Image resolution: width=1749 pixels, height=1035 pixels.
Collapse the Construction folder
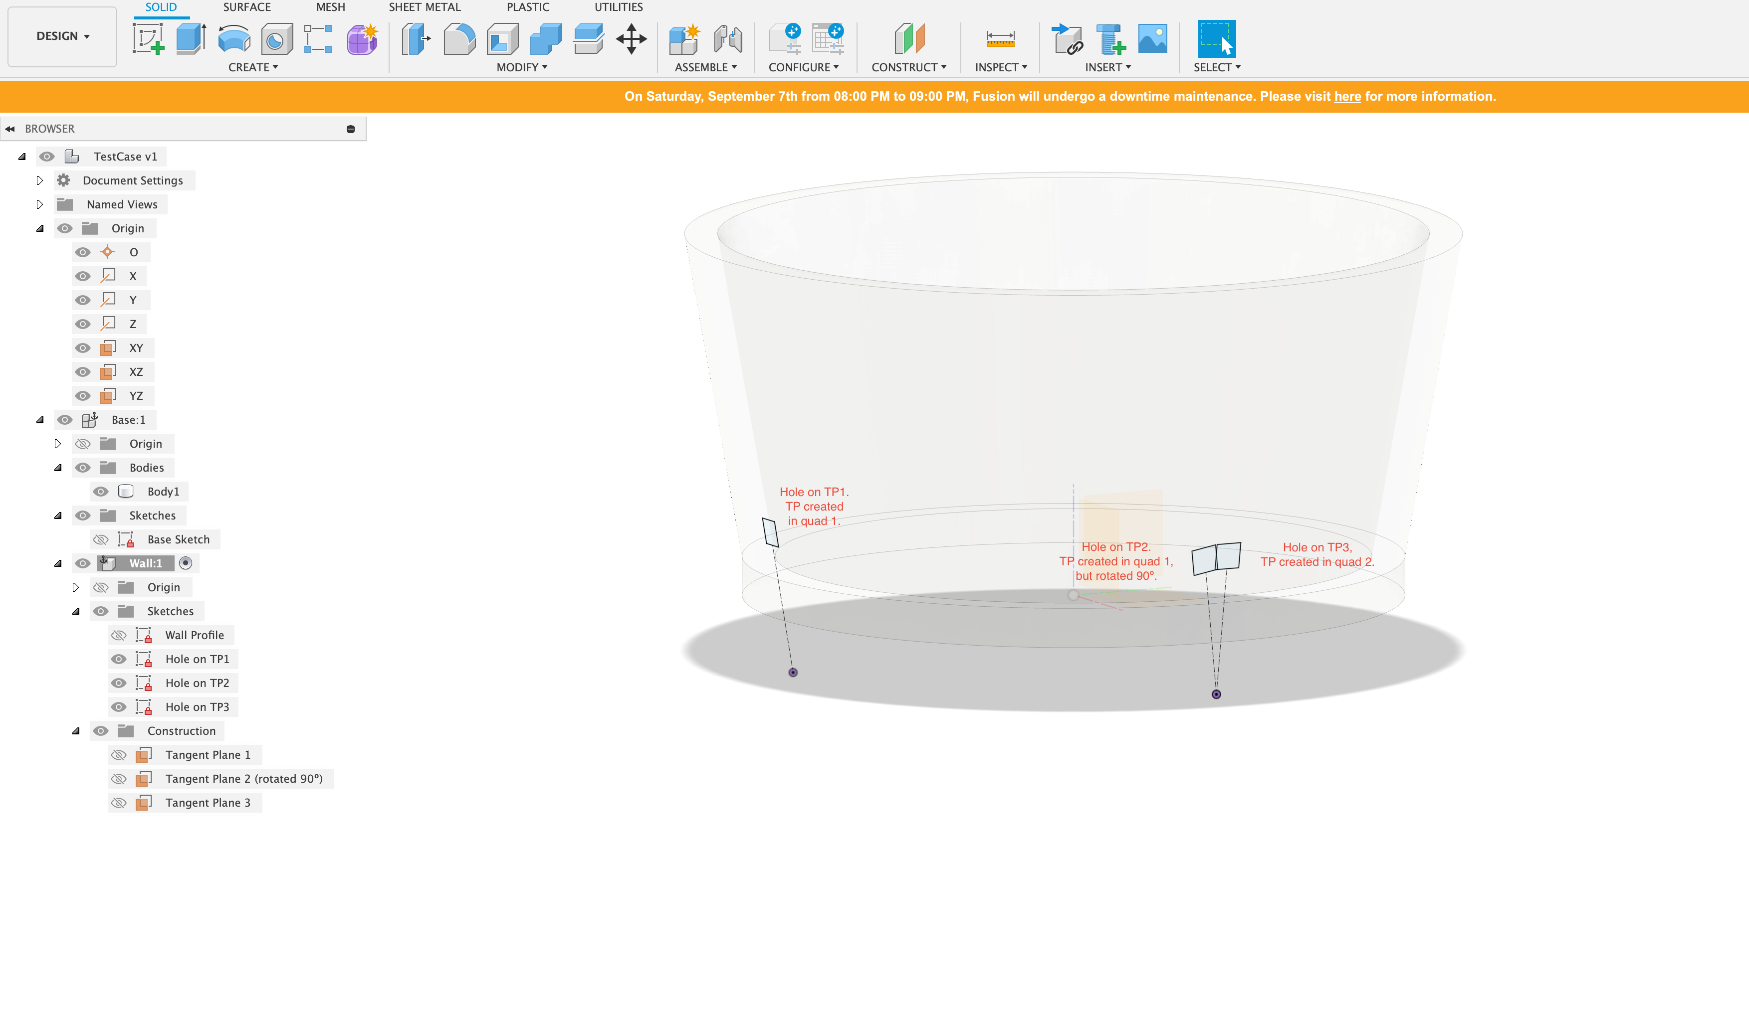pyautogui.click(x=76, y=731)
